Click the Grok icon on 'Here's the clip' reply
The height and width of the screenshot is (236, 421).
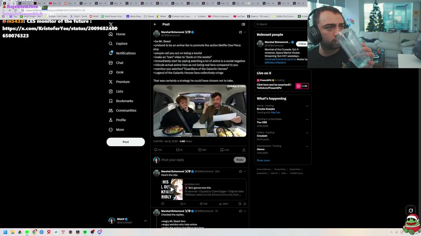coord(240,171)
